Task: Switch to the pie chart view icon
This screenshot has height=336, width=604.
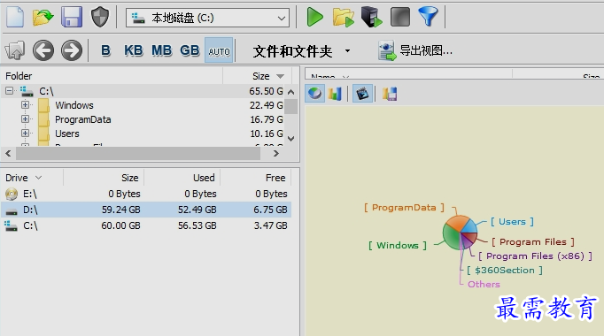Action: coord(315,94)
